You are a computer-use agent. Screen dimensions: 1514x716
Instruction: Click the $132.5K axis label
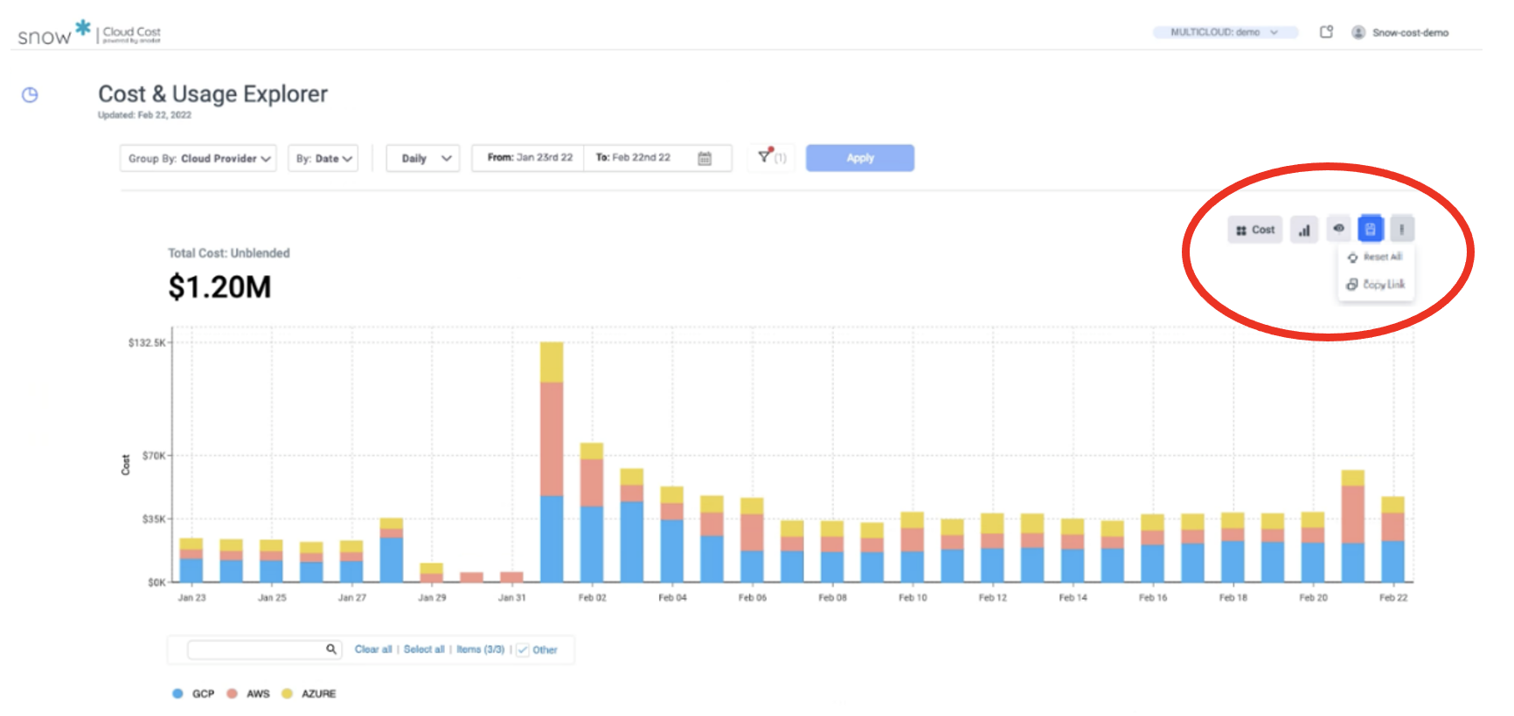tap(147, 342)
